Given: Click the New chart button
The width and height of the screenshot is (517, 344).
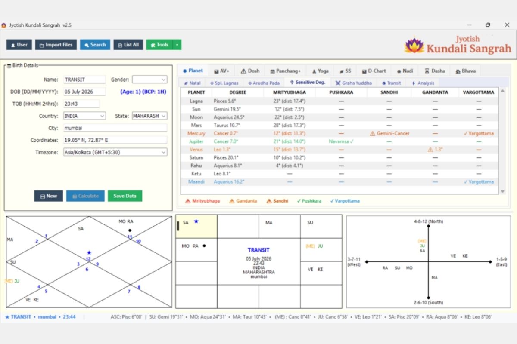Looking at the screenshot, I should 49,196.
